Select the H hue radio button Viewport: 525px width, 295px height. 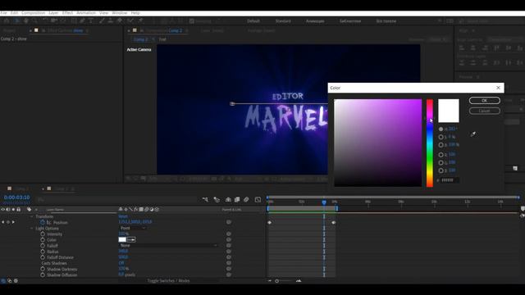tap(441, 129)
